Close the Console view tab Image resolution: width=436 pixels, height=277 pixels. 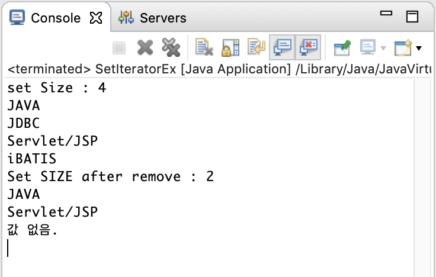pos(96,18)
